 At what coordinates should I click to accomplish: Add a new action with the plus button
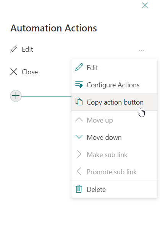16,96
